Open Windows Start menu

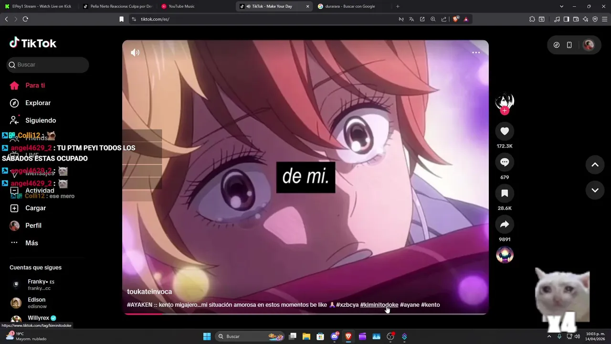[x=207, y=336]
